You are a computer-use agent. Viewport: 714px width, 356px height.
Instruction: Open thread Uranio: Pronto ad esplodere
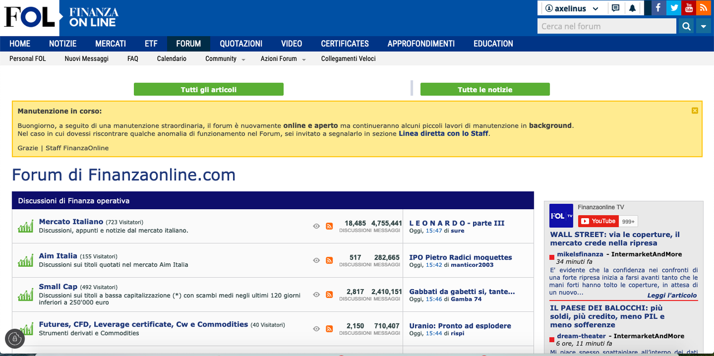click(460, 326)
